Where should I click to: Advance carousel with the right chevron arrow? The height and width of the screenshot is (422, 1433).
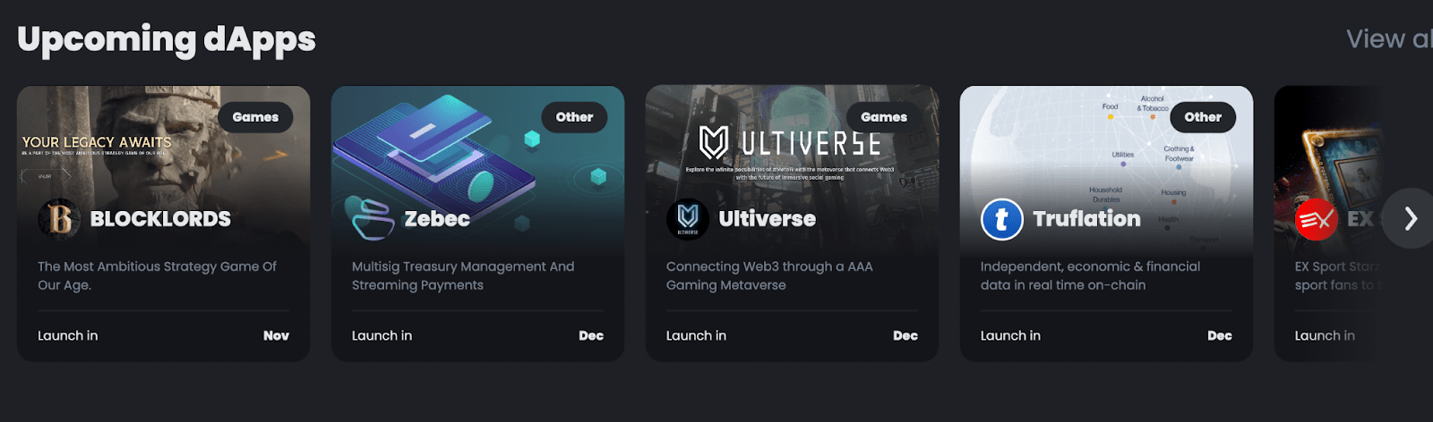point(1409,218)
